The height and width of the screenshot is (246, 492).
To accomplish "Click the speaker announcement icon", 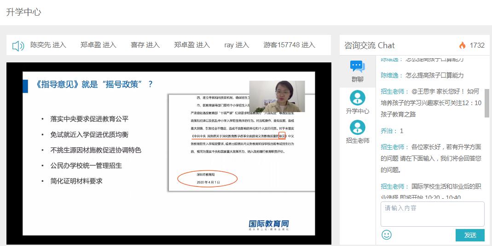I will pyautogui.click(x=18, y=46).
